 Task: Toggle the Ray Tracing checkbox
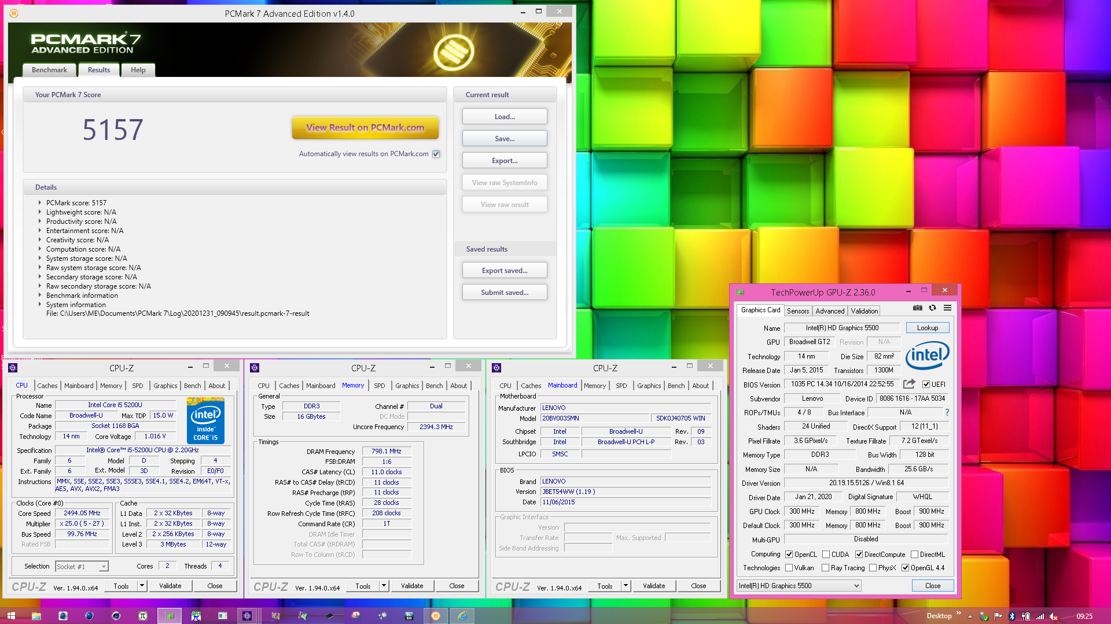click(825, 568)
